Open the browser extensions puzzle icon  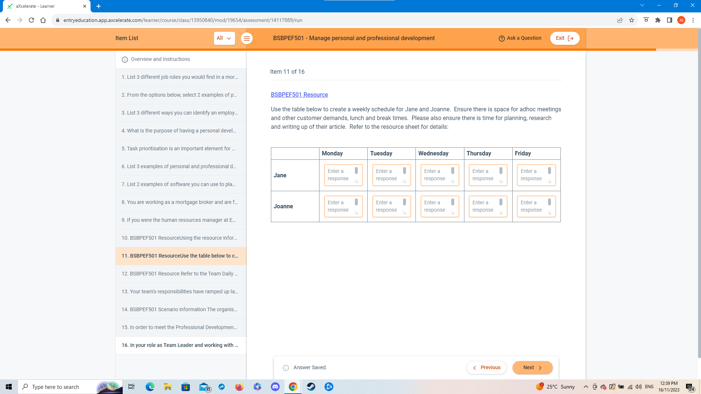point(658,20)
